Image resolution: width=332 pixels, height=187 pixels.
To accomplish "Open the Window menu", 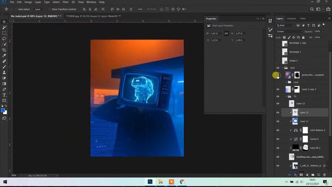I will (91, 2).
